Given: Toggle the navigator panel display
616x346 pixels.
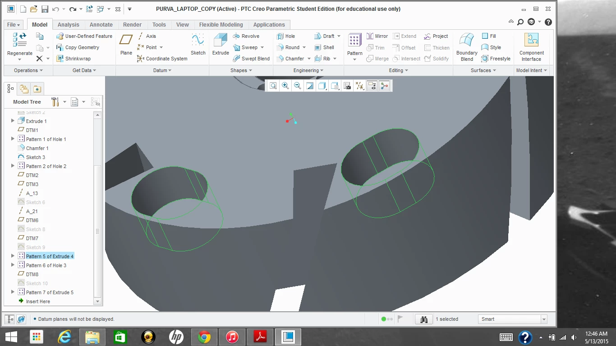Looking at the screenshot, I should pos(10,319).
